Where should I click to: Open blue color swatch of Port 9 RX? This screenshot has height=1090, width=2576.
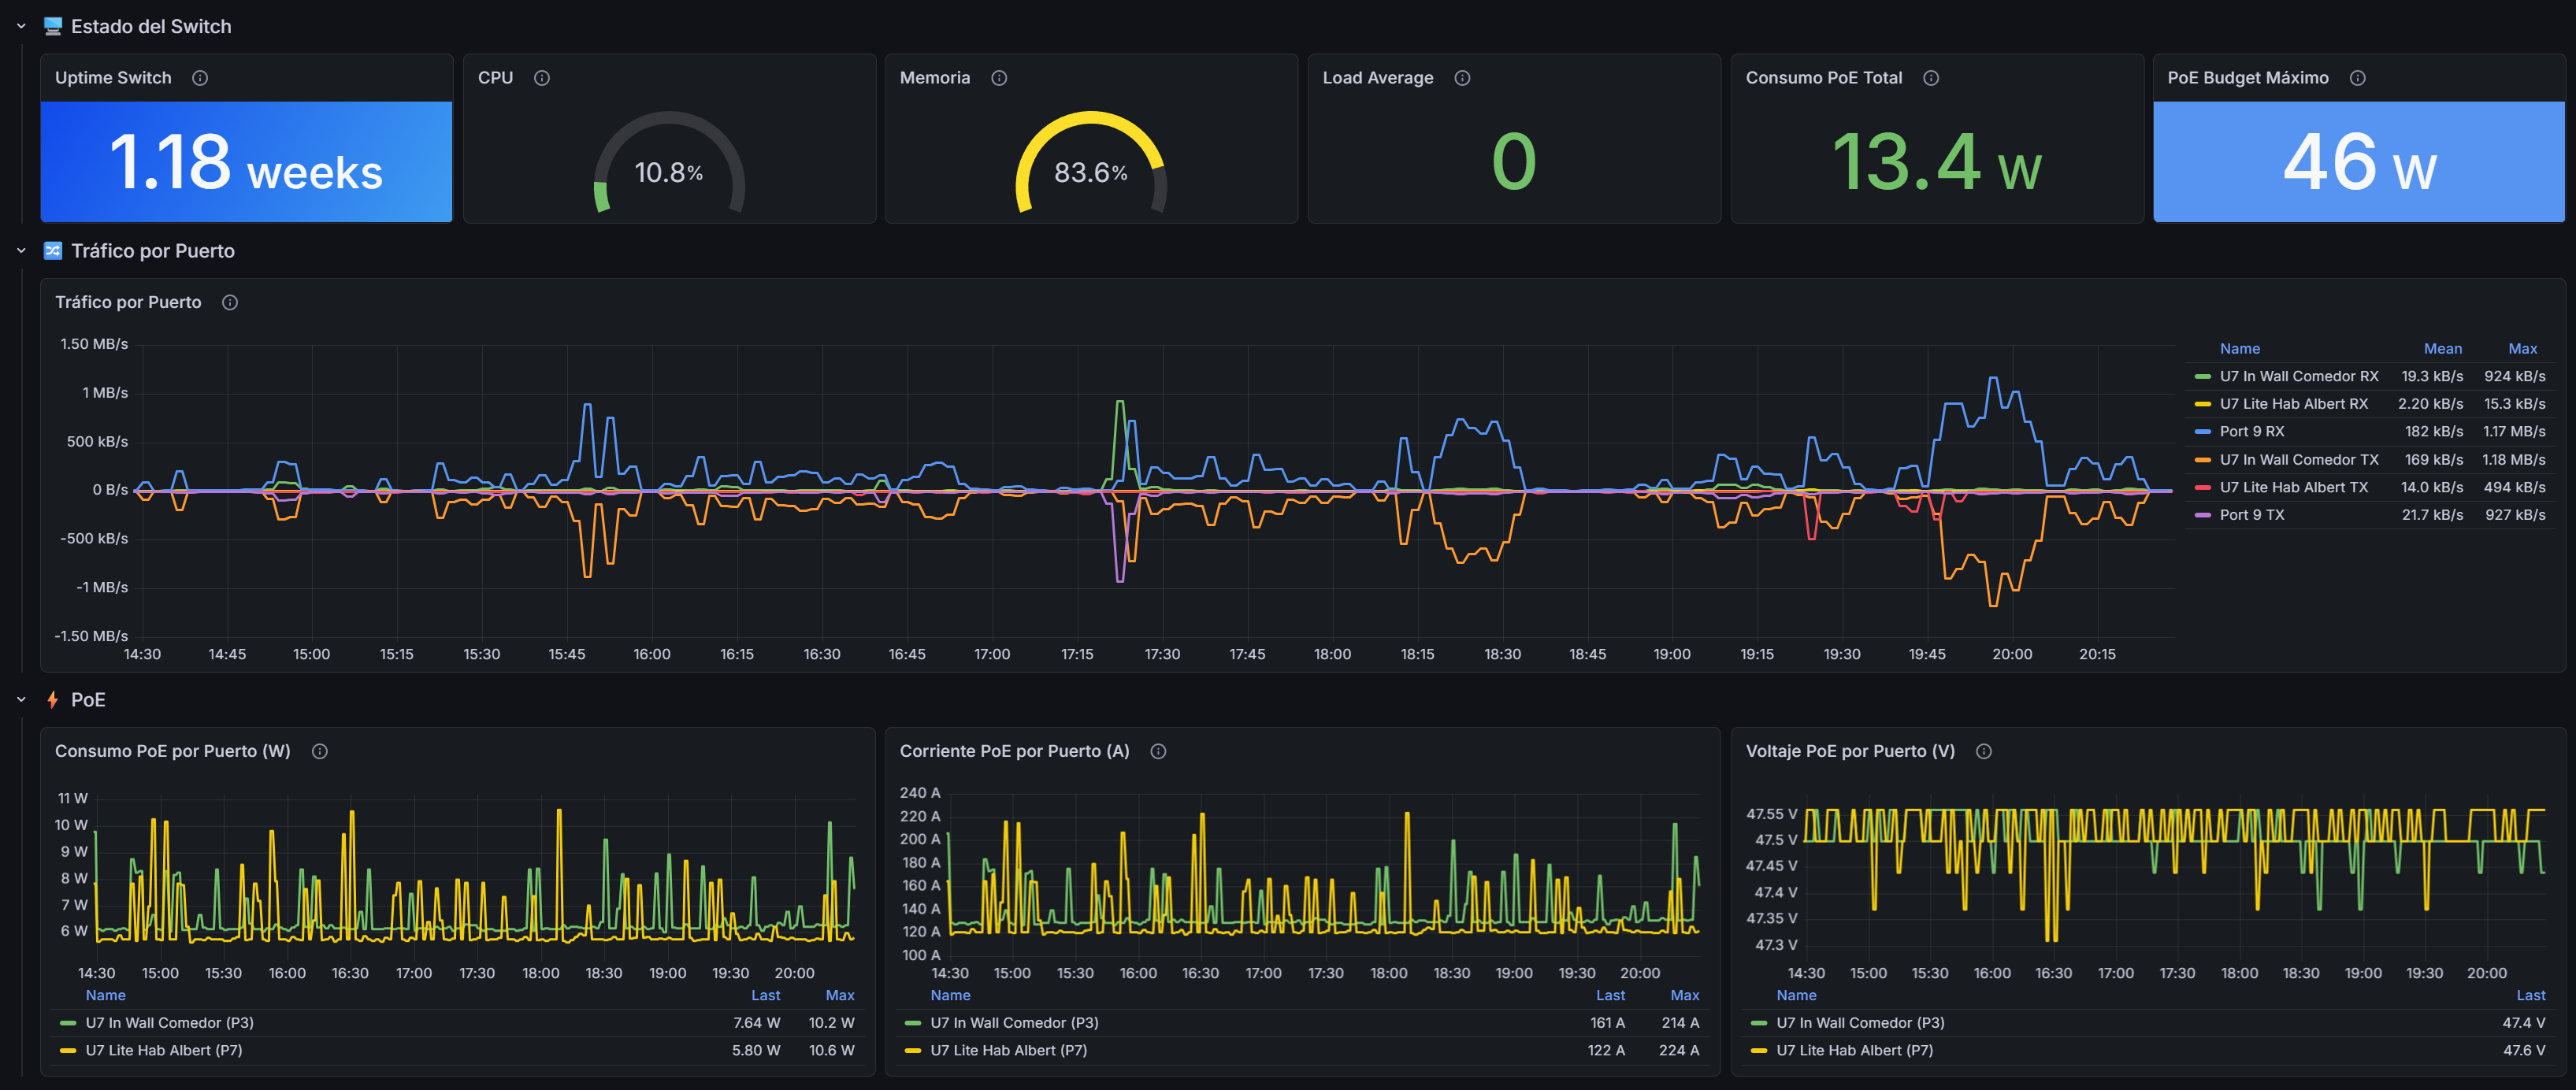(2202, 432)
